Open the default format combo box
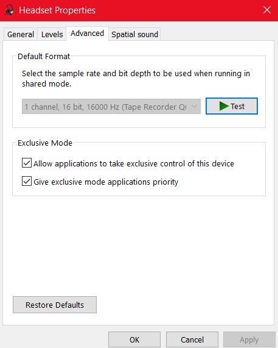Screen dimensions: 278x348 click(111, 107)
